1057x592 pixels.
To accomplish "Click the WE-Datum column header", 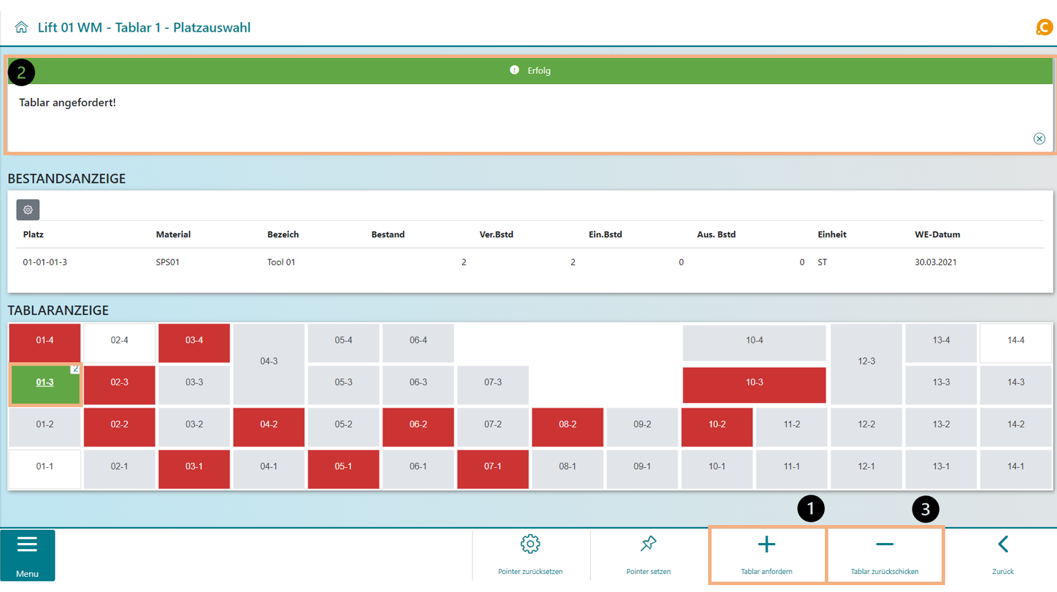I will click(x=937, y=235).
